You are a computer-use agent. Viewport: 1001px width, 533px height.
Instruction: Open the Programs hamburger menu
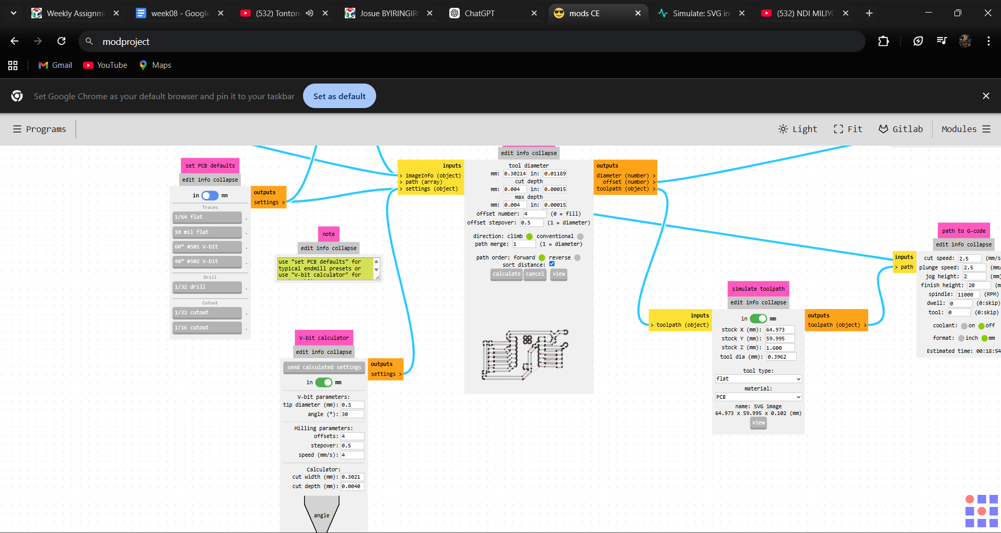(x=40, y=129)
